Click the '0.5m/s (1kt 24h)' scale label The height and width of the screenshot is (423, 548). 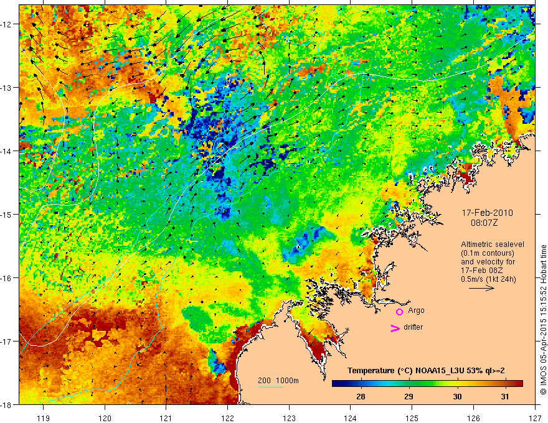488,279
